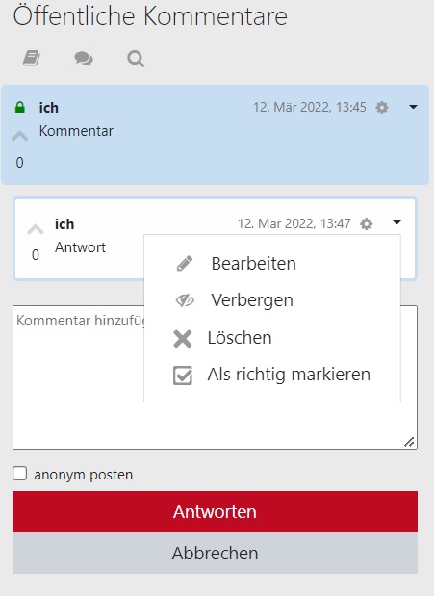434x596 pixels.
Task: Expand the dropdown arrow on the 13:45 comment
Action: pyautogui.click(x=413, y=107)
